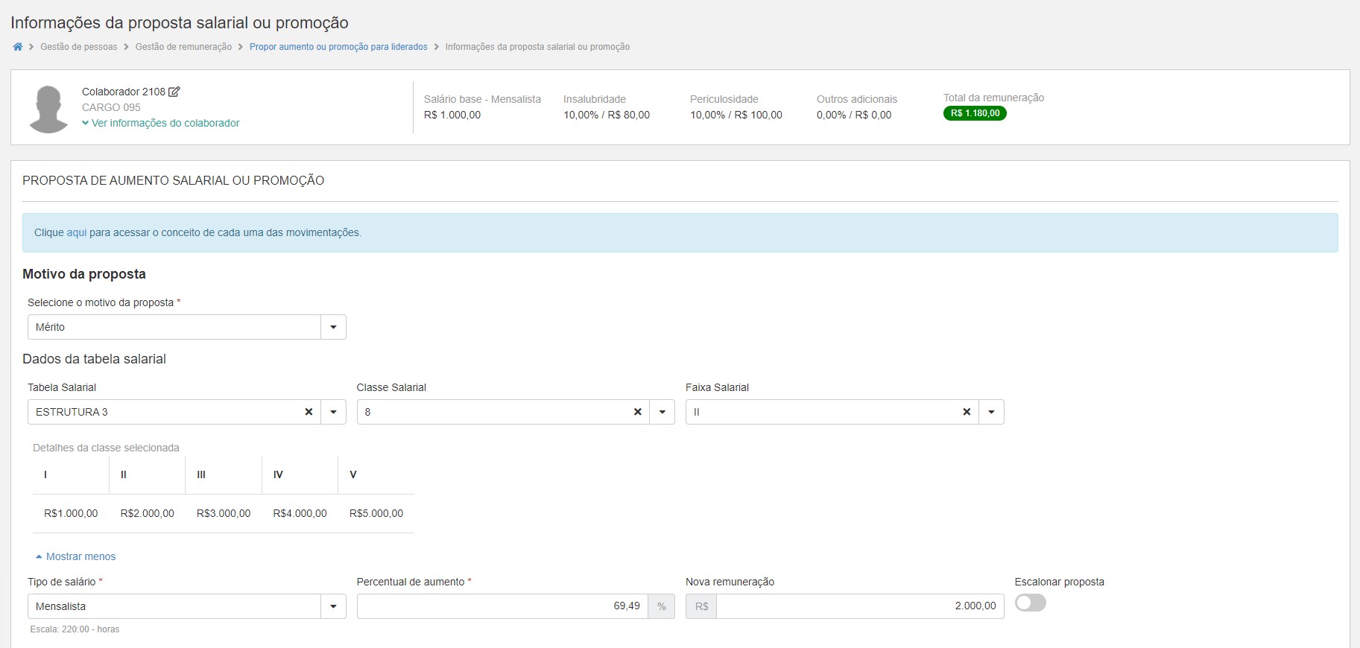Viewport: 1360px width, 648px height.
Task: Click the Nova remuneração input field
Action: click(x=860, y=606)
